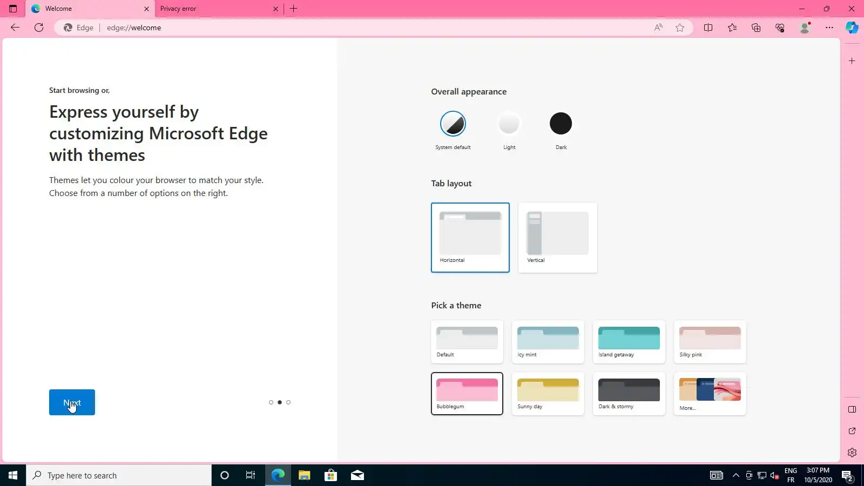Open the profile account icon
The height and width of the screenshot is (486, 864).
(805, 28)
